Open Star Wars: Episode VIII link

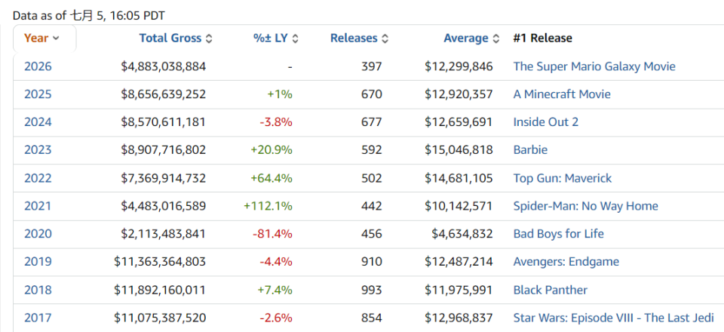click(x=614, y=318)
